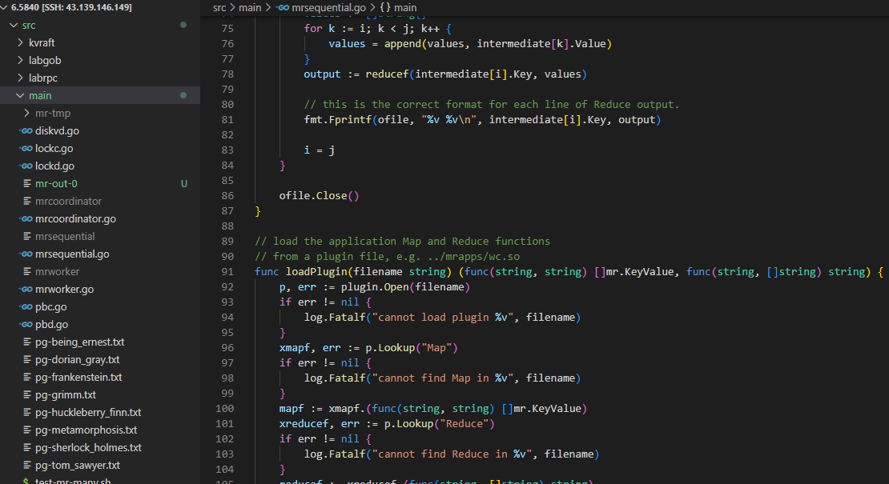
Task: Click Go icon next to diskvd.go
Action: (x=26, y=130)
